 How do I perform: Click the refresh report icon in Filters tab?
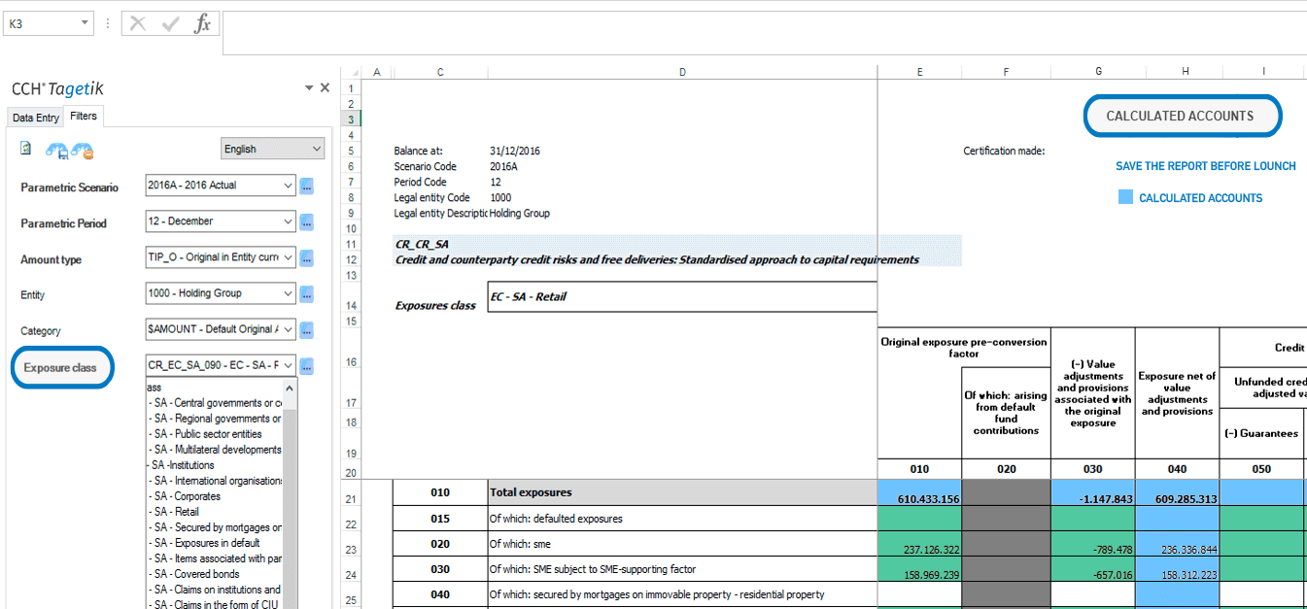[26, 149]
